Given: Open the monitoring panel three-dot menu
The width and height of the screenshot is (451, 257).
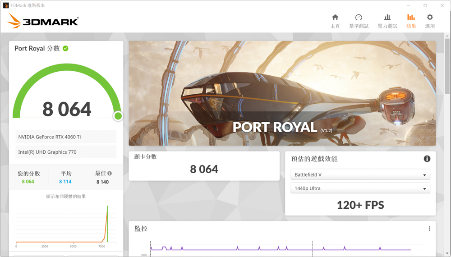Looking at the screenshot, I should click(429, 229).
